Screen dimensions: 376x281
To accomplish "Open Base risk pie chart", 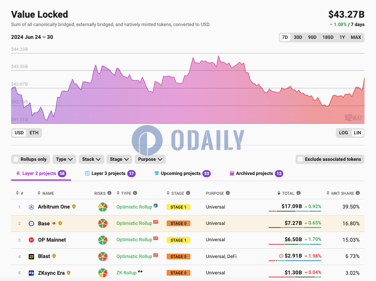I will pyautogui.click(x=103, y=224).
